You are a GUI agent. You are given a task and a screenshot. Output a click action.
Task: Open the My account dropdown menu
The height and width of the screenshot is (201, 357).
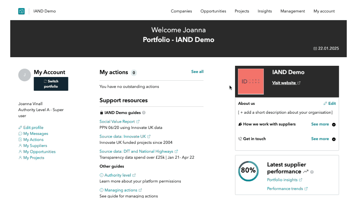click(324, 11)
